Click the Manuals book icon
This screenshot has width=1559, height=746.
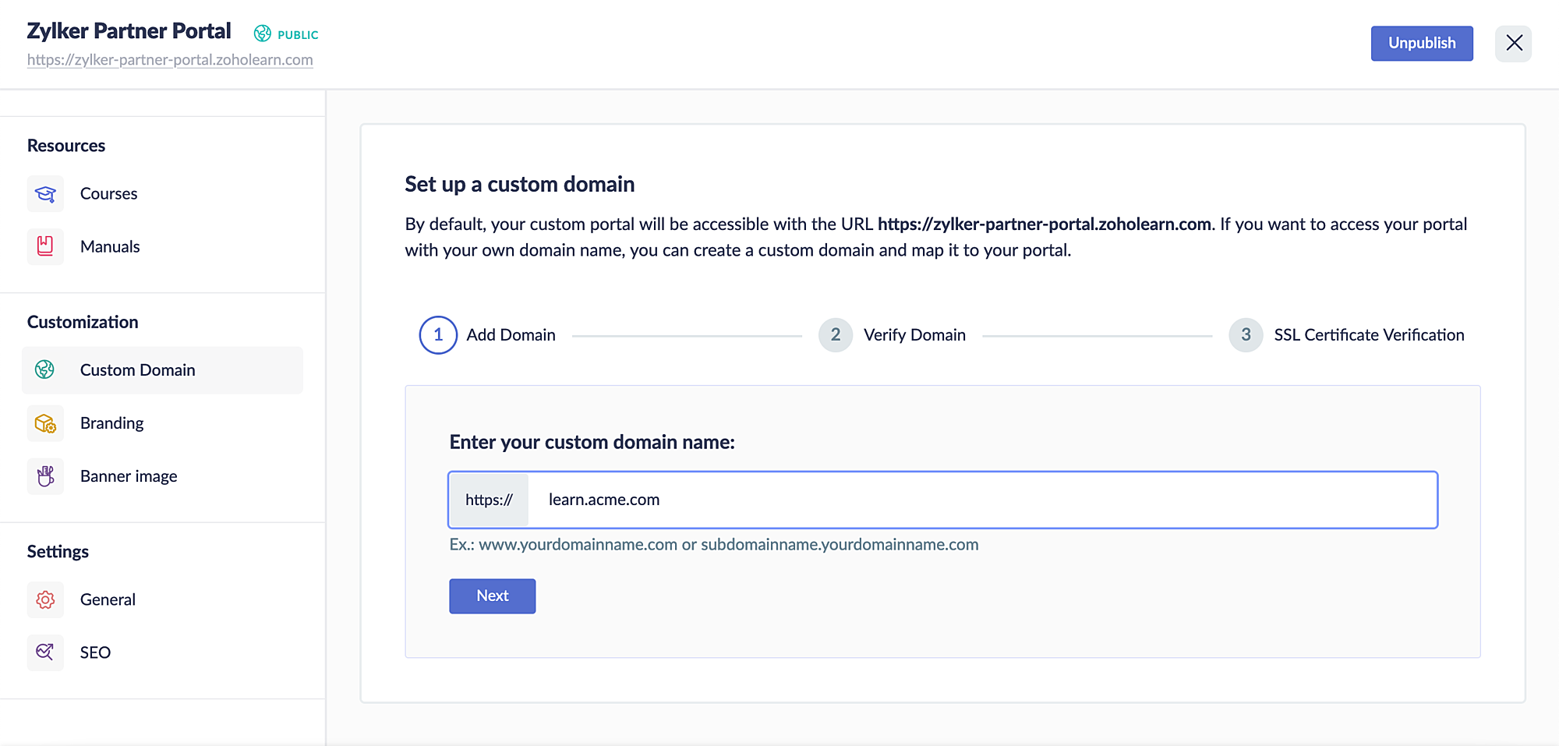click(x=45, y=246)
